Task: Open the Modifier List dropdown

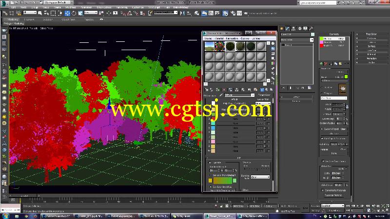Action: coord(297,40)
